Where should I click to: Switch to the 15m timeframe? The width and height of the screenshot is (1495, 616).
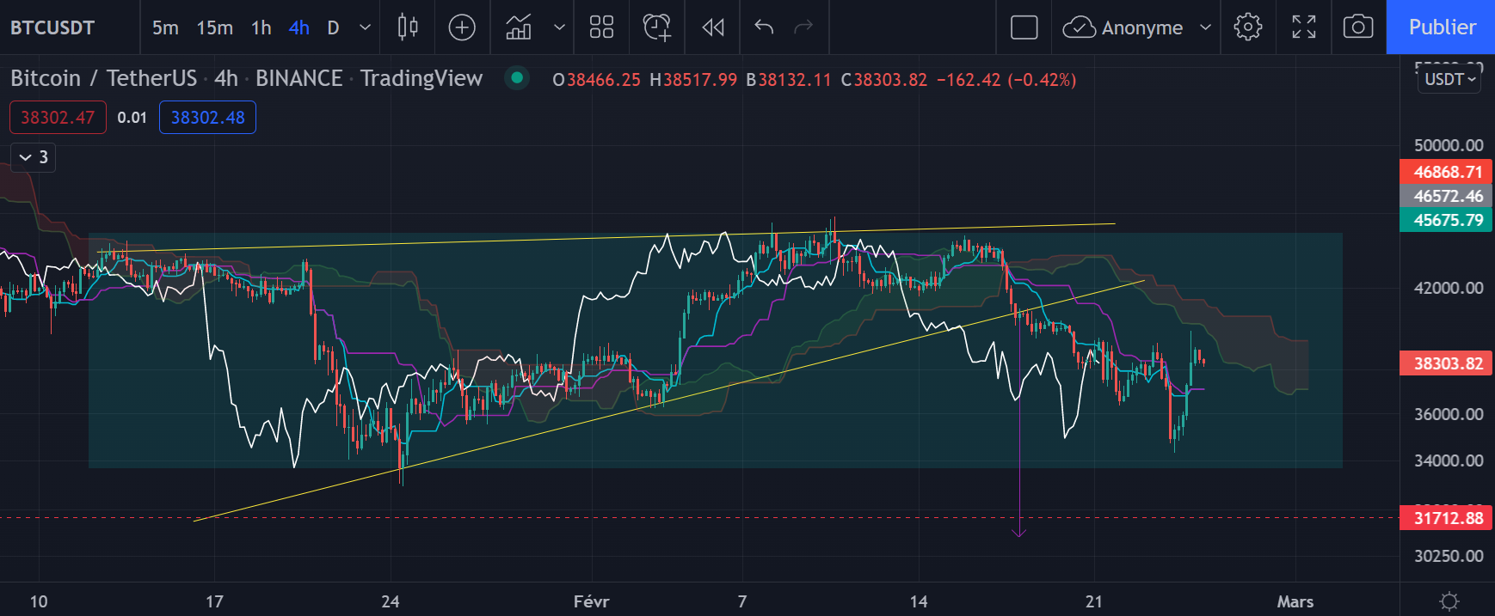click(214, 27)
